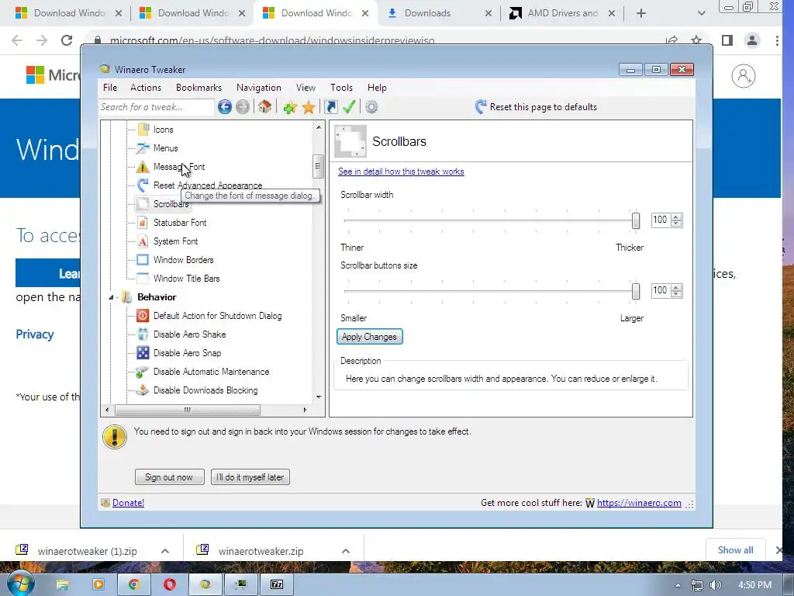Screen dimensions: 794x596
Task: Open a new tab in Chrome
Action: [641, 13]
